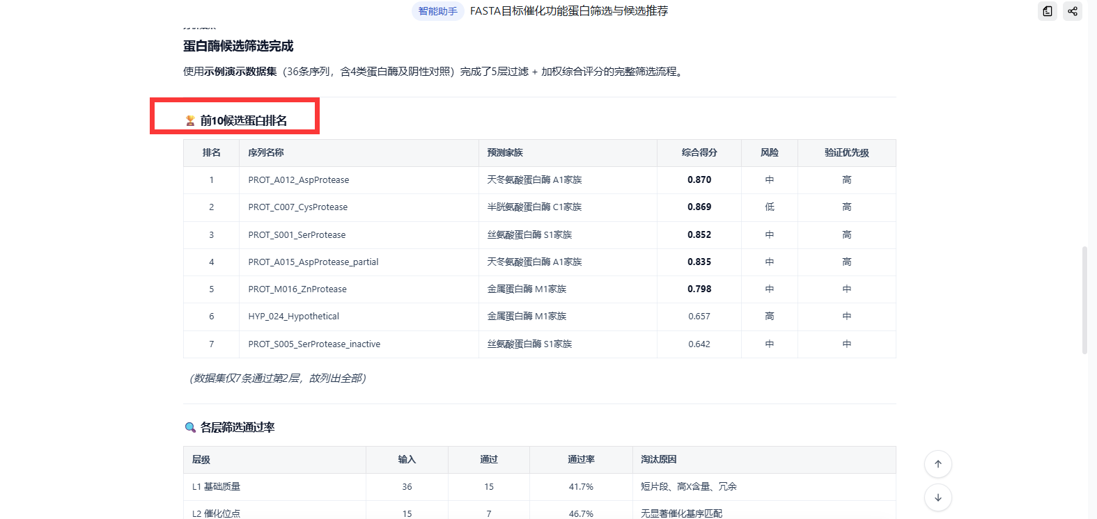Click score 0.642
The width and height of the screenshot is (1097, 519).
tap(699, 344)
